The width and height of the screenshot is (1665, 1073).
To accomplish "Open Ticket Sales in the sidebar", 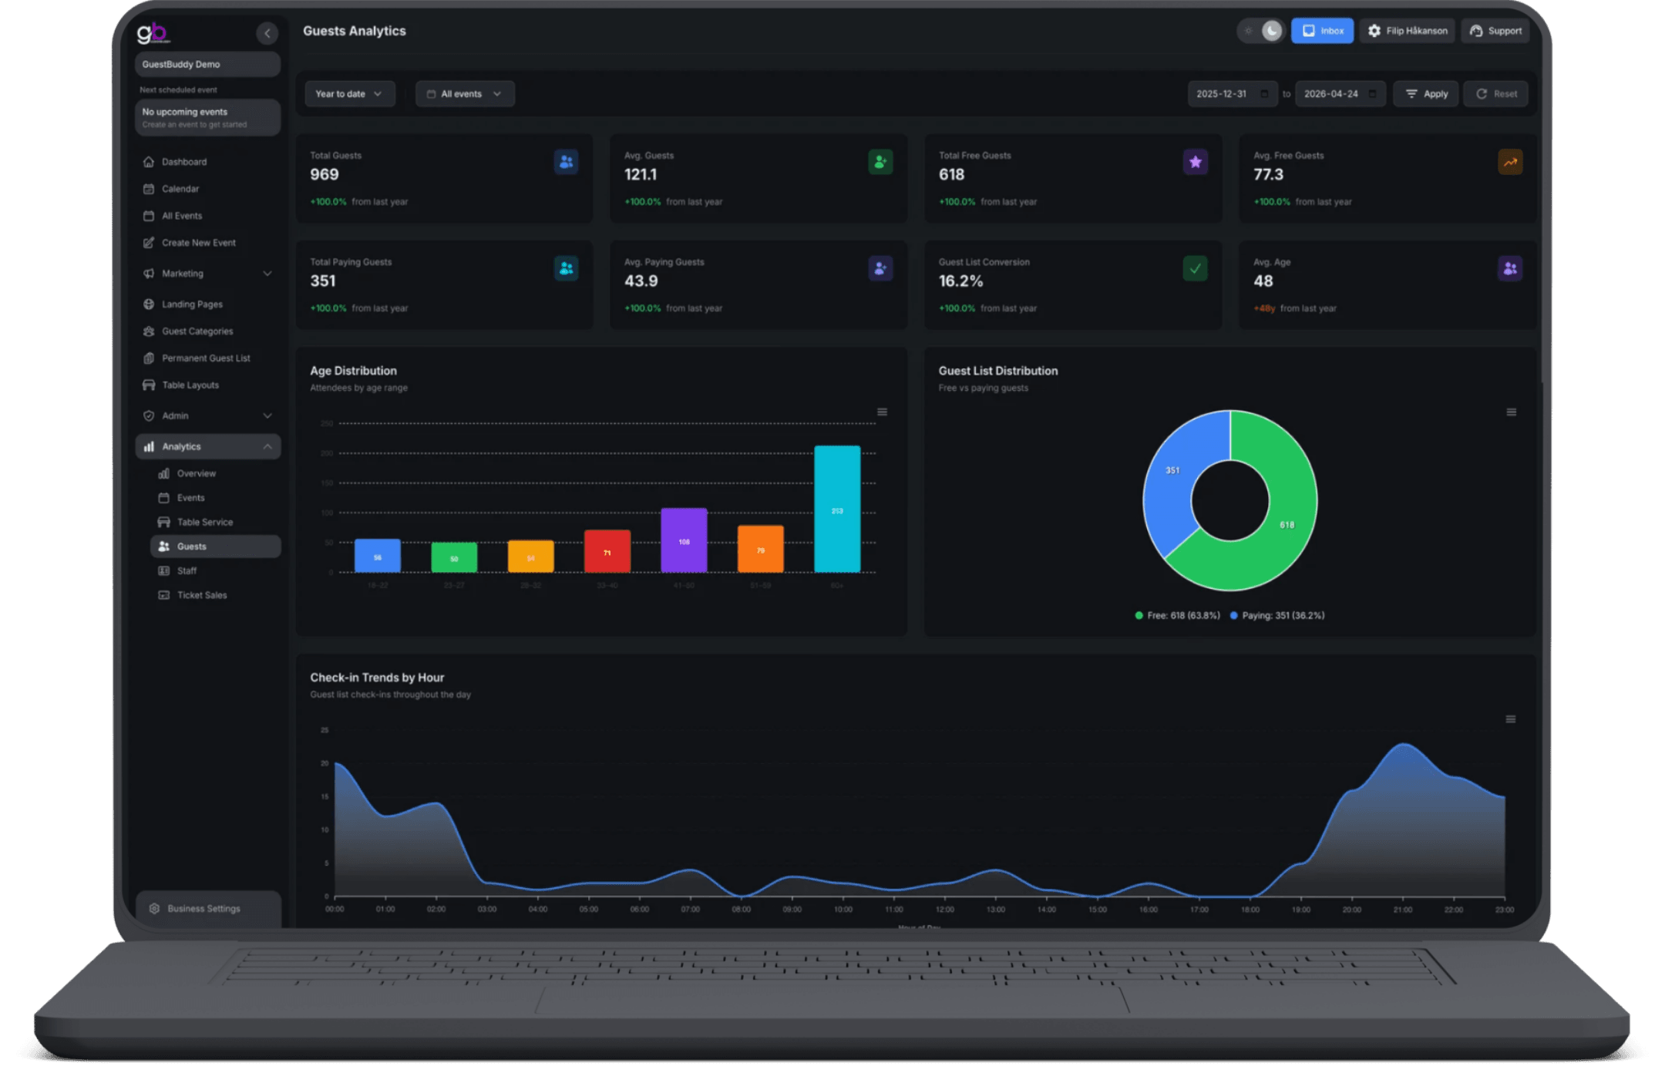I will pyautogui.click(x=201, y=595).
